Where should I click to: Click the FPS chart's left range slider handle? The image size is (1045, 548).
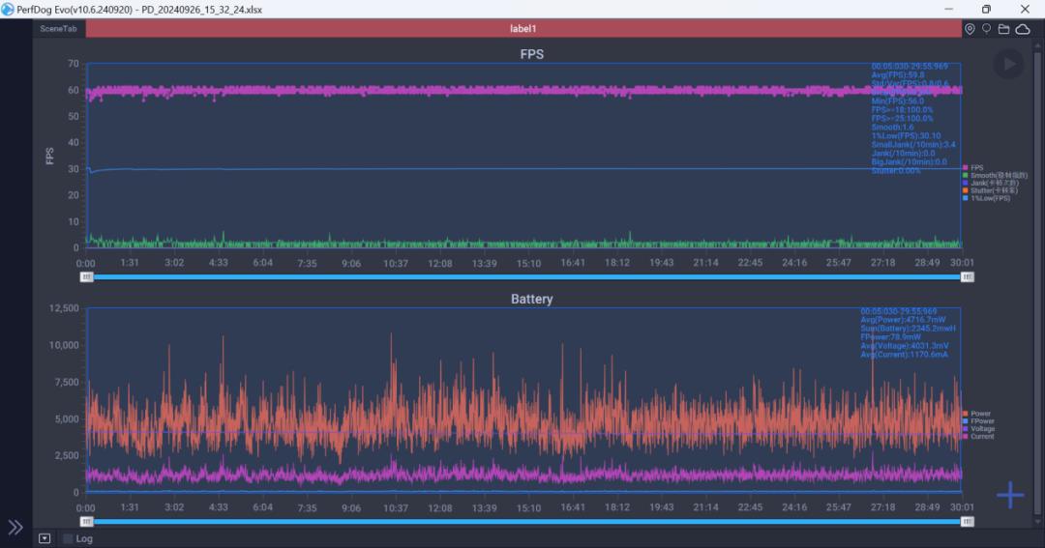86,276
